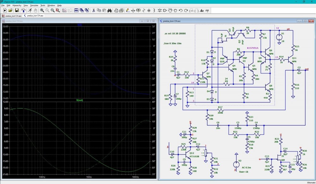Select the Diode component tool
The width and height of the screenshot is (316, 184).
159,10
